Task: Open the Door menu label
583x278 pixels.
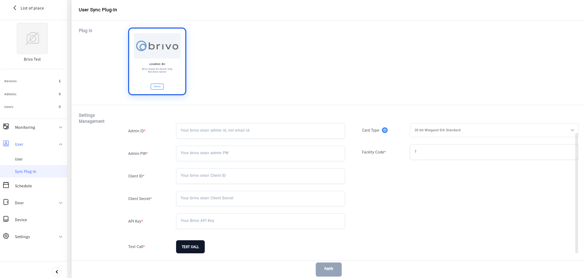Action: click(19, 203)
